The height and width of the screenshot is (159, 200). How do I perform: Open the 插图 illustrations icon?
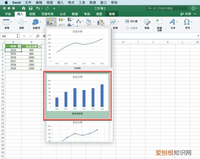(21, 22)
